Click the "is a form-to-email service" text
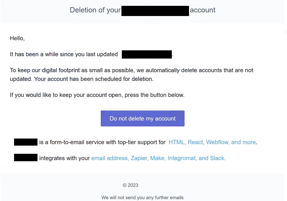Image resolution: width=287 pixels, height=201 pixels. pyautogui.click(x=102, y=142)
